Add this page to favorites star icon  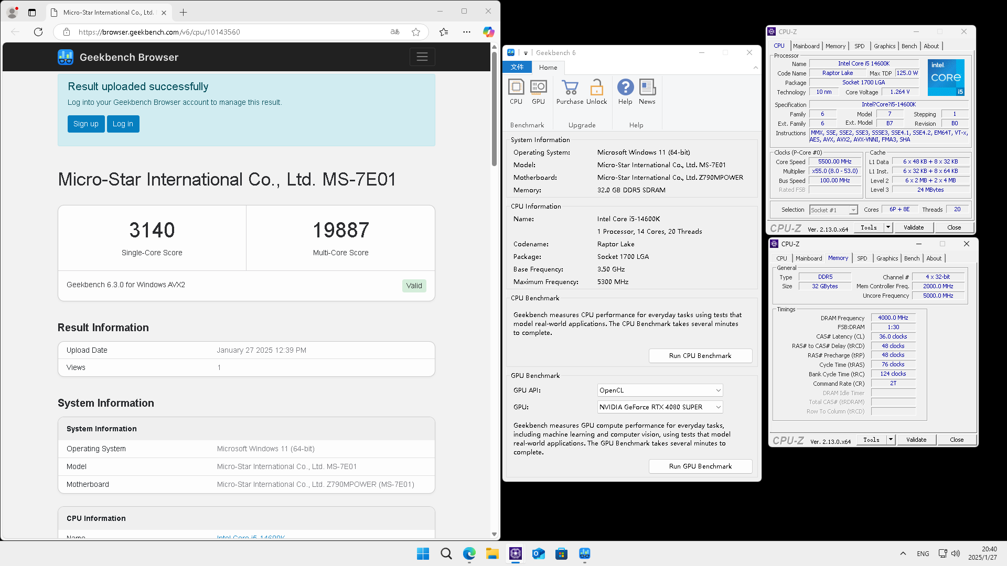[x=416, y=32]
